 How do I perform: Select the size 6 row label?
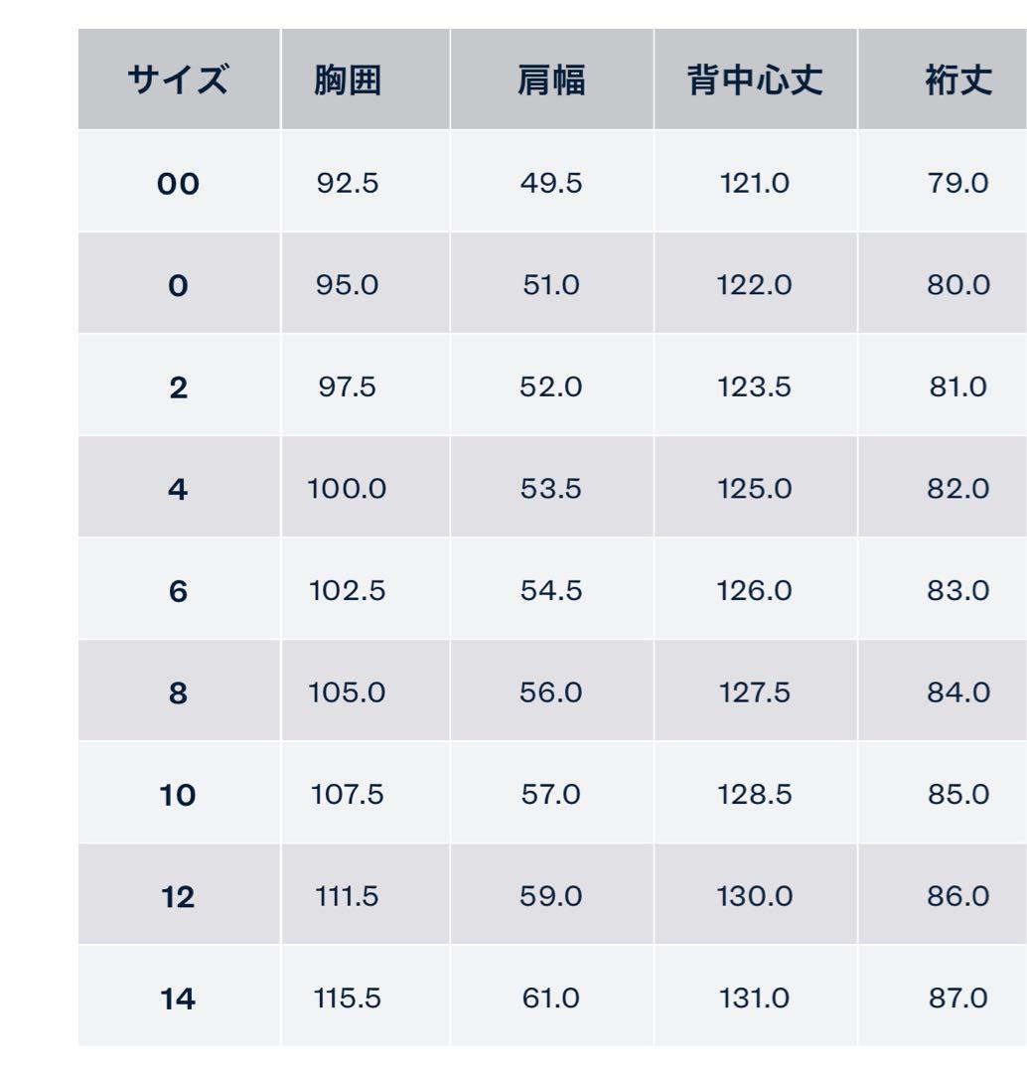[179, 592]
